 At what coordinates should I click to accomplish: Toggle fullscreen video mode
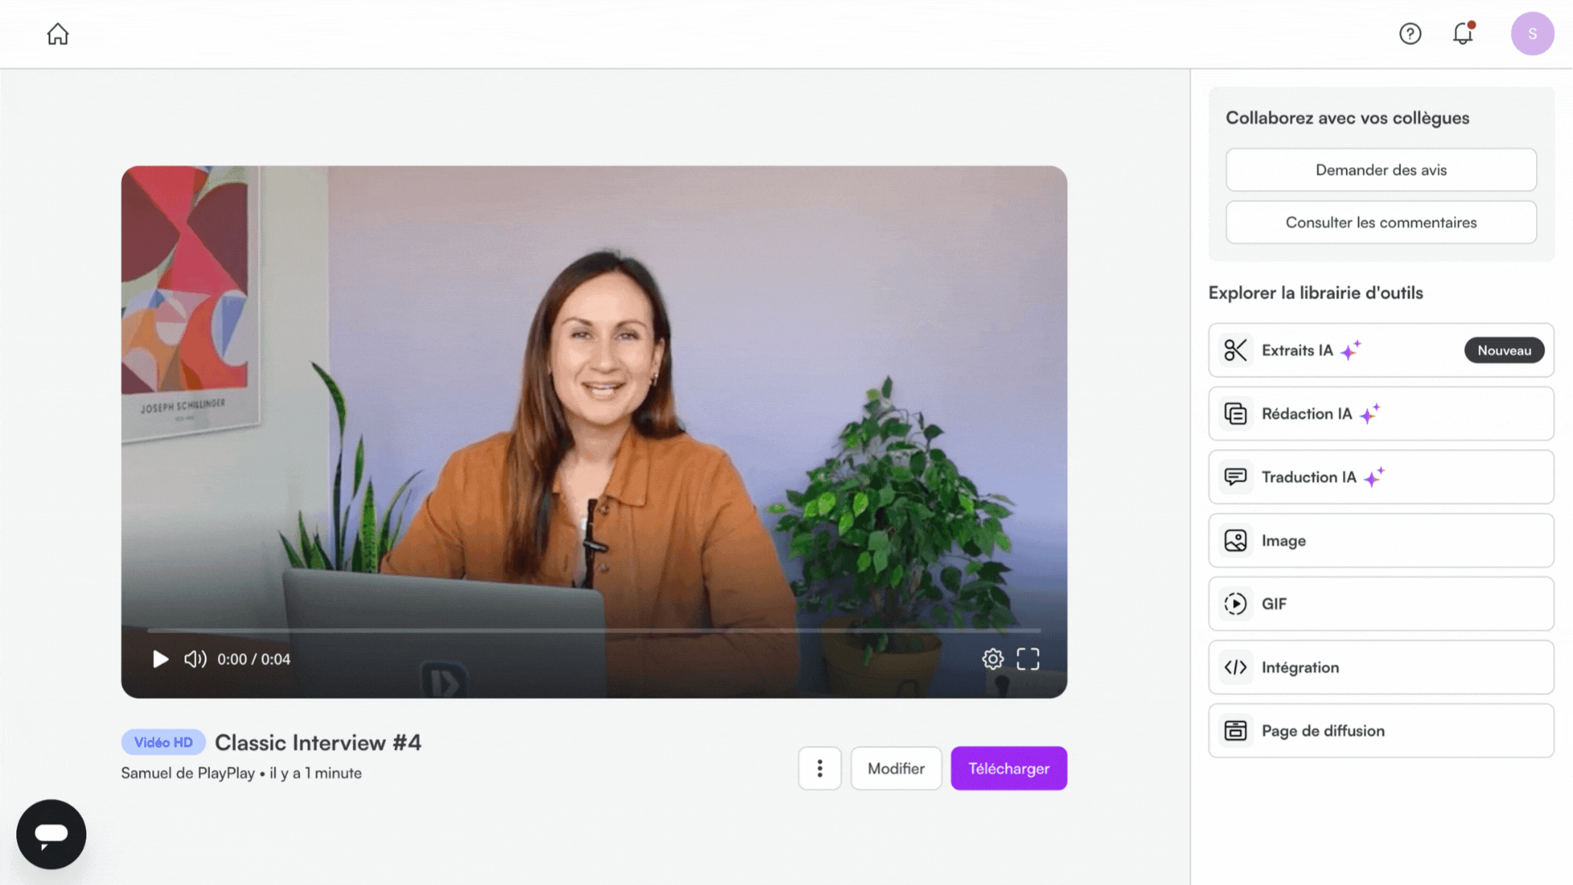1027,659
